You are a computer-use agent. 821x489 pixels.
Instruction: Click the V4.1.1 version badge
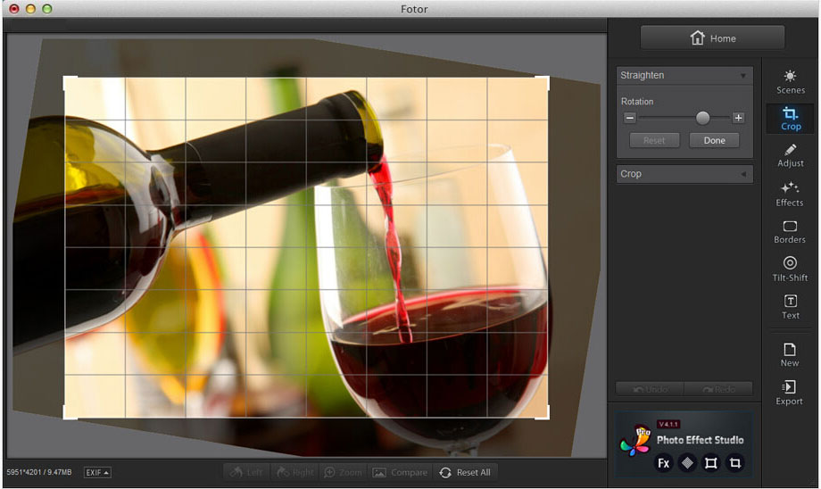click(x=668, y=424)
